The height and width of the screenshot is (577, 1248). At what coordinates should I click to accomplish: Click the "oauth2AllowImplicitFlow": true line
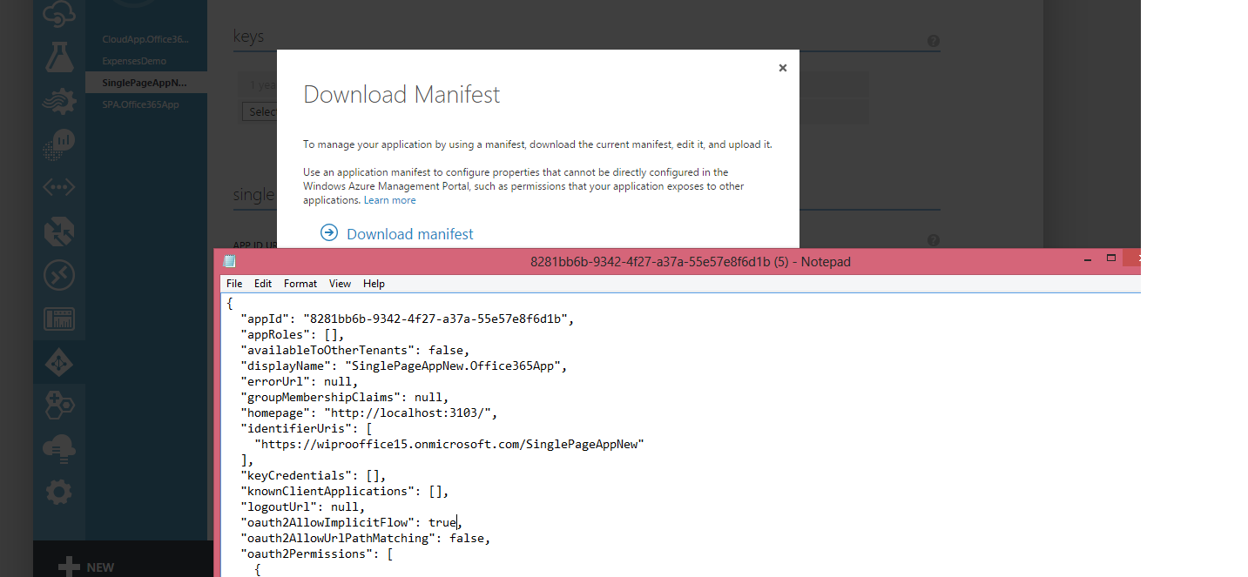(352, 522)
